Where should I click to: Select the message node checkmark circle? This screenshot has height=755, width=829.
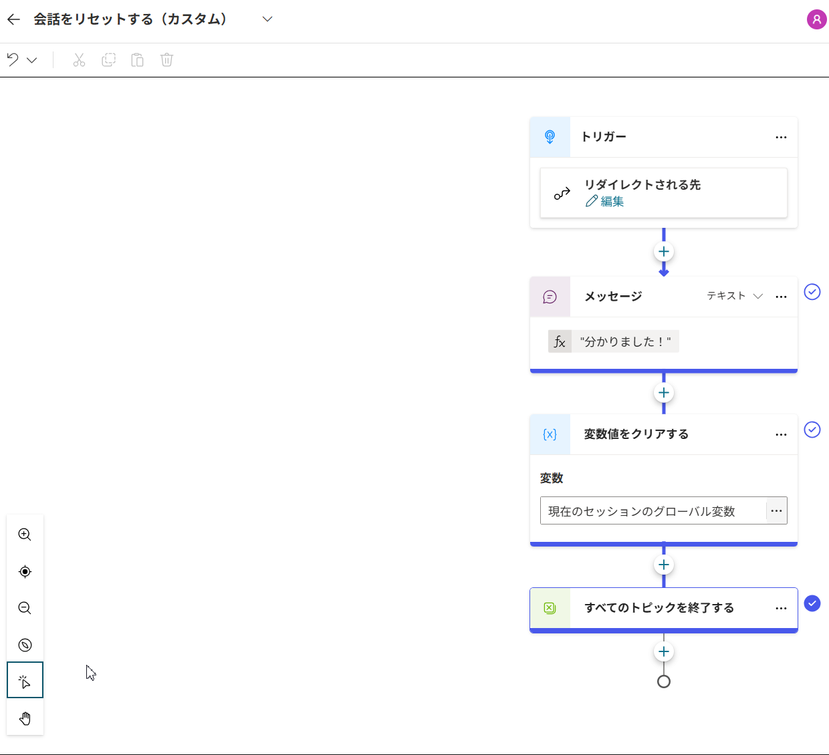pyautogui.click(x=812, y=292)
